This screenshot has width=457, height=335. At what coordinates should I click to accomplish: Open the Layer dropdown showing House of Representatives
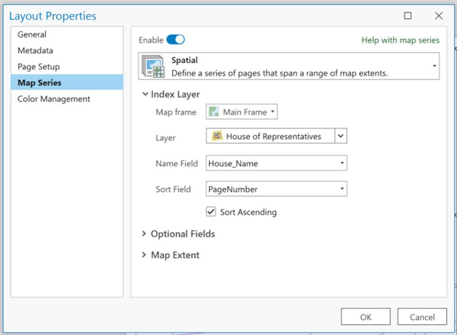341,136
